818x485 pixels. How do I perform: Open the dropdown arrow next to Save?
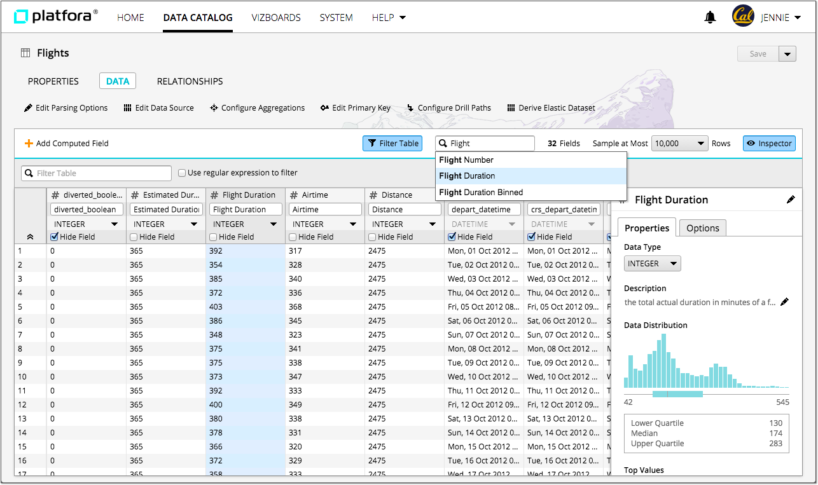(787, 54)
